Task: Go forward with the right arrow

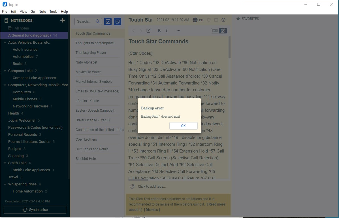Action: [141, 31]
